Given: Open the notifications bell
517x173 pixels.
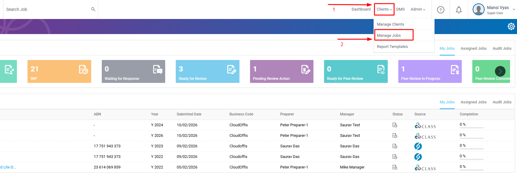Looking at the screenshot, I should point(458,10).
